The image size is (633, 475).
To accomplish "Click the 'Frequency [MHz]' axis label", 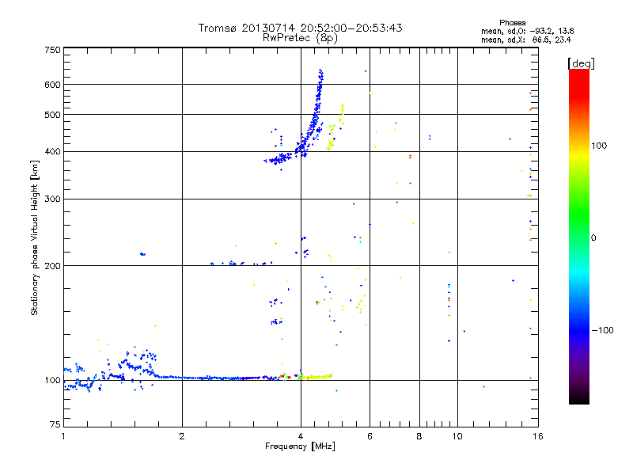I will (300, 446).
